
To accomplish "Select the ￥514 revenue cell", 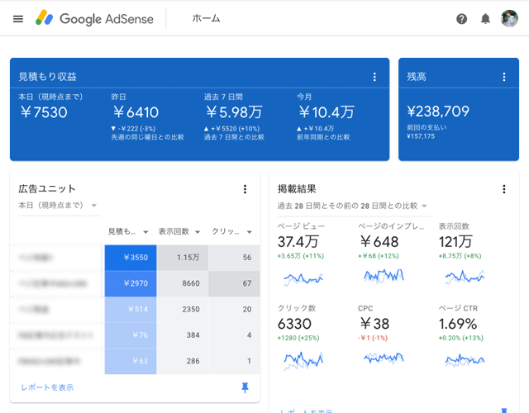I will click(x=131, y=309).
